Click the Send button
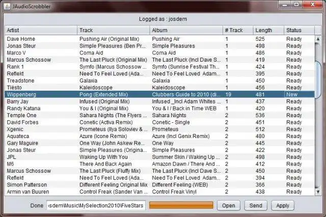The height and width of the screenshot is (217, 326). click(x=256, y=205)
